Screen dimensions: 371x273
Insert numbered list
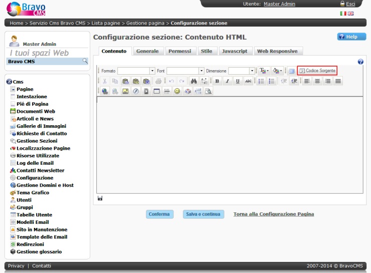tap(261, 81)
